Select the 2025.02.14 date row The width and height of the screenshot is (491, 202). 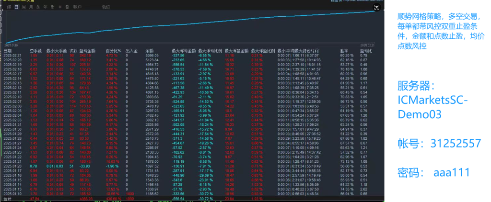click(x=193, y=78)
